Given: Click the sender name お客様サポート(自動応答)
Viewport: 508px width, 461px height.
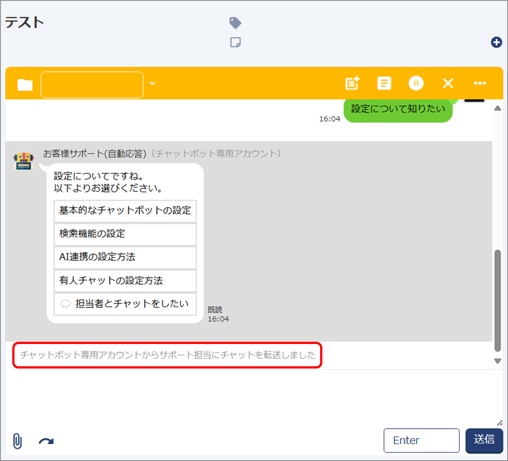Looking at the screenshot, I should (x=95, y=153).
